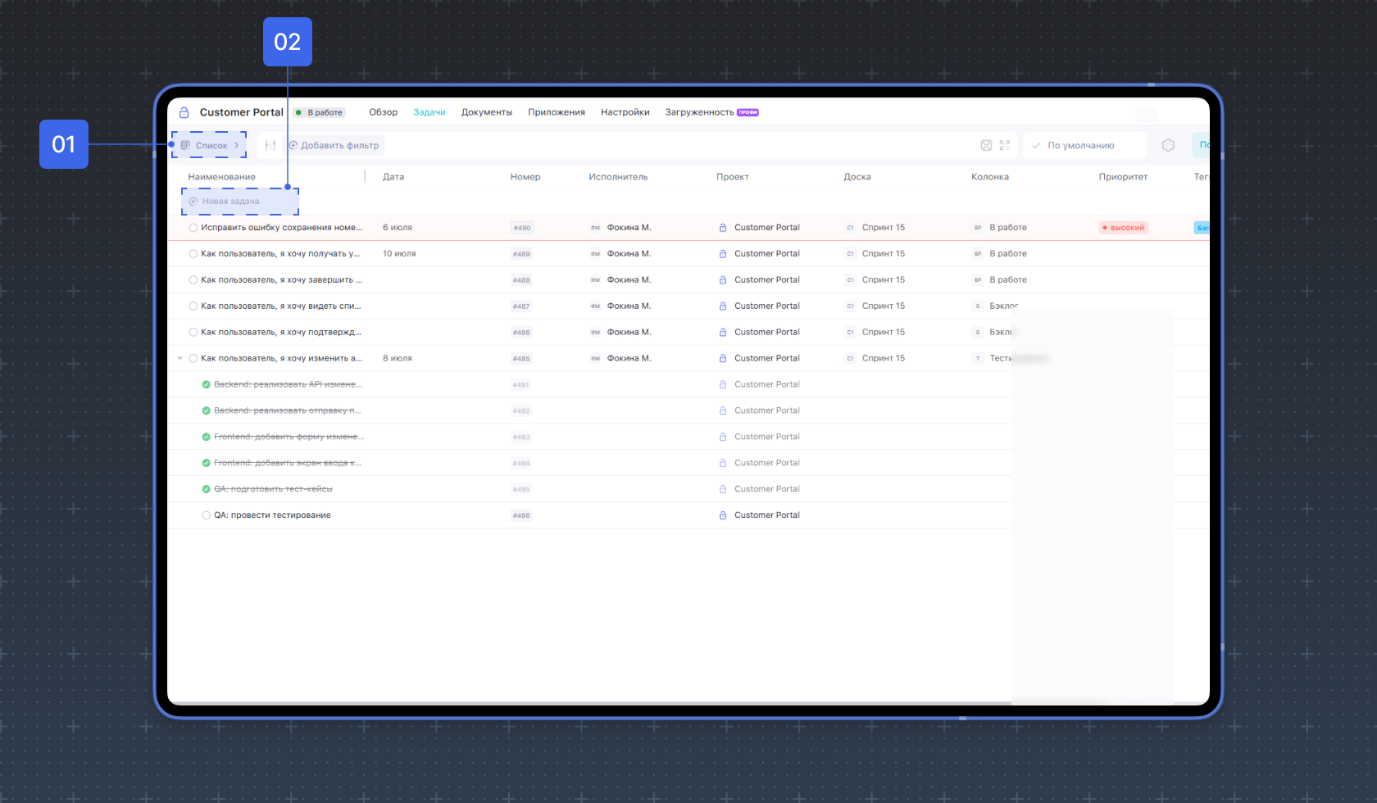
Task: Open task number #496 link
Action: 521,515
